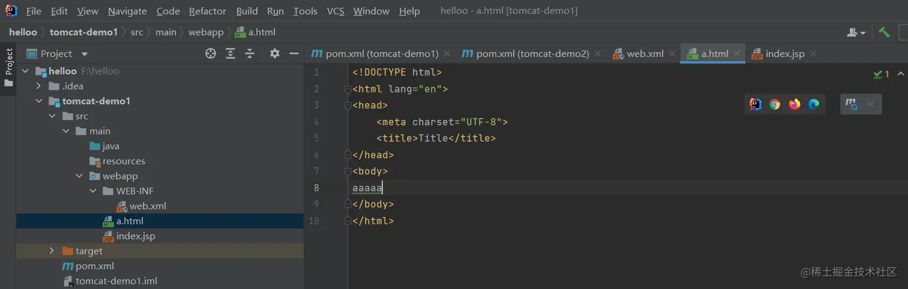Click the Expand All icon in the Project panel
Screen dimensions: 908x289
point(230,53)
